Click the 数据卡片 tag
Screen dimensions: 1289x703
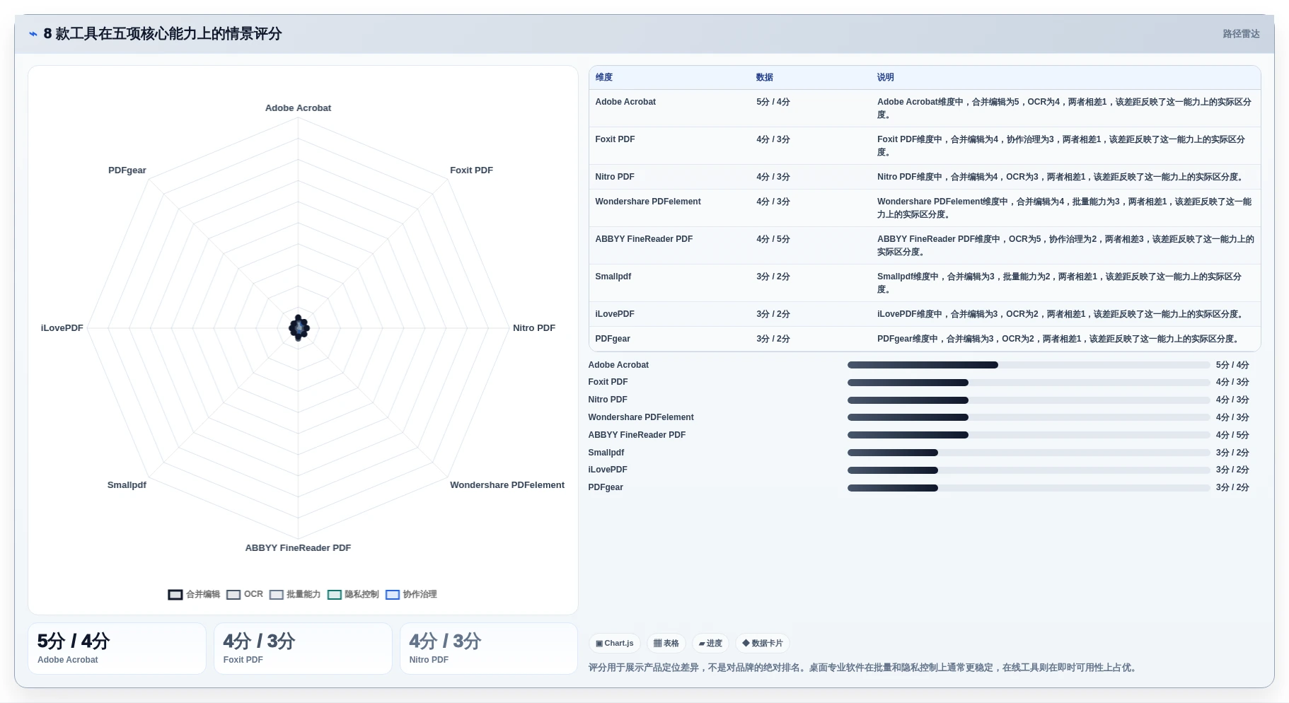[763, 644]
